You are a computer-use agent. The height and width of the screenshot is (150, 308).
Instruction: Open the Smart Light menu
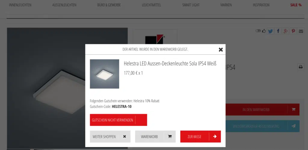191,5
